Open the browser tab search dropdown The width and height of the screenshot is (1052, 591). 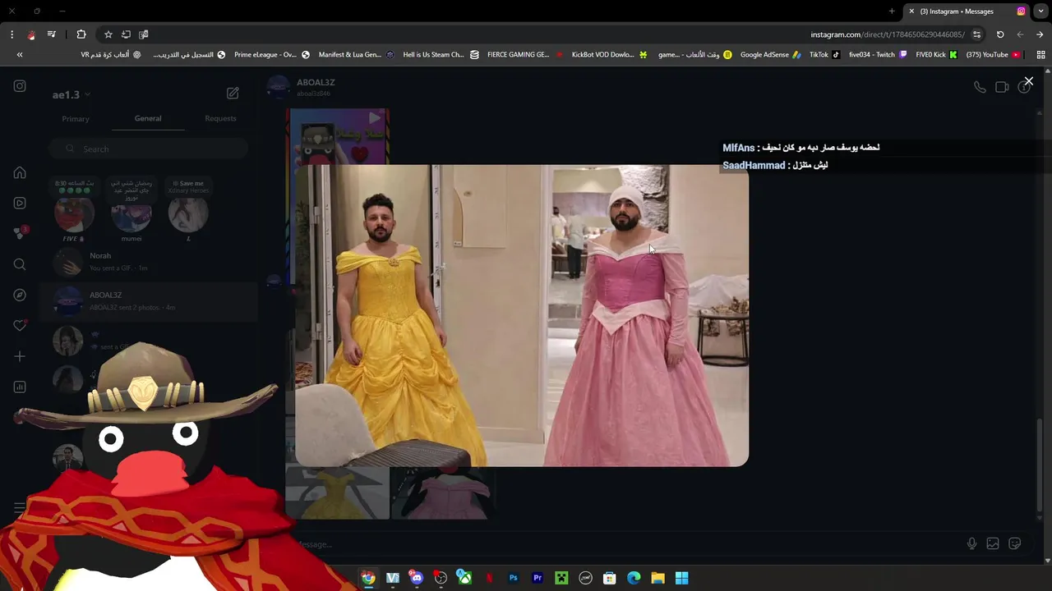click(x=1041, y=11)
